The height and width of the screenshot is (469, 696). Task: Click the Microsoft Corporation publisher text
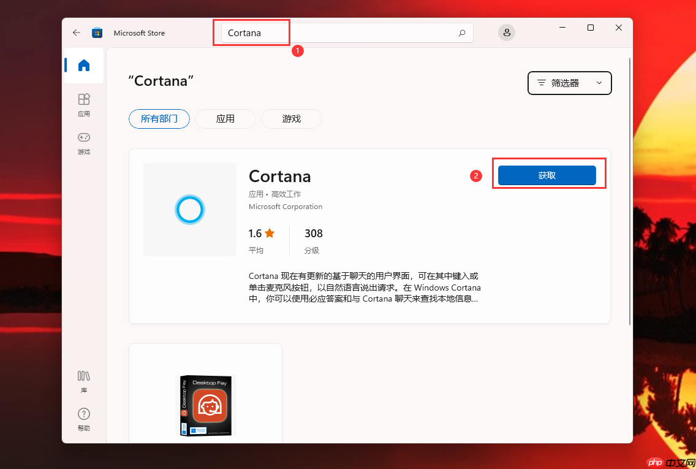click(286, 207)
